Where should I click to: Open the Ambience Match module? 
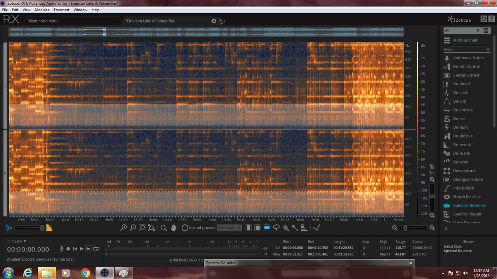464,58
